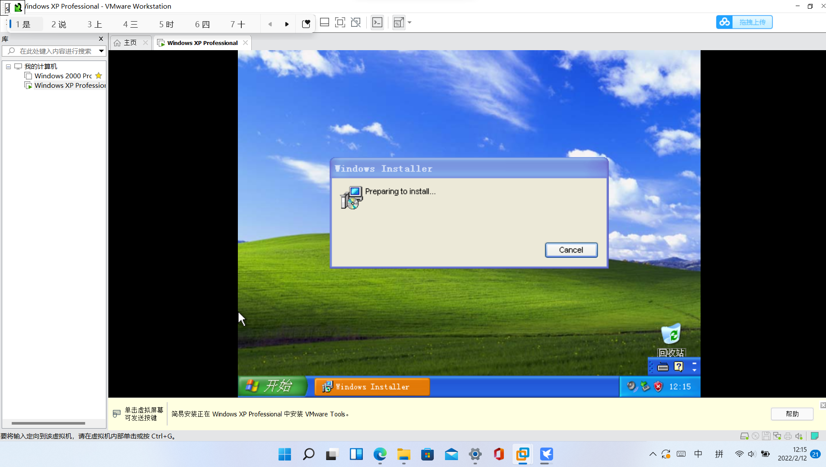Viewport: 826px width, 467px height.
Task: Enter full screen mode via toolbar icon
Action: click(340, 22)
